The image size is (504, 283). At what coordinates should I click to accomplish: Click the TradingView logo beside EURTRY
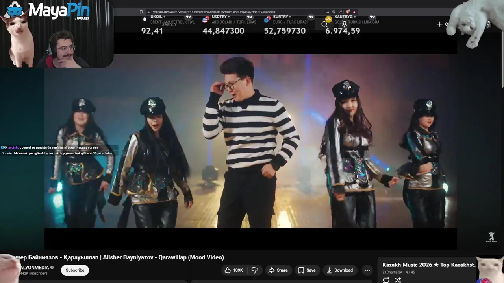tap(311, 17)
